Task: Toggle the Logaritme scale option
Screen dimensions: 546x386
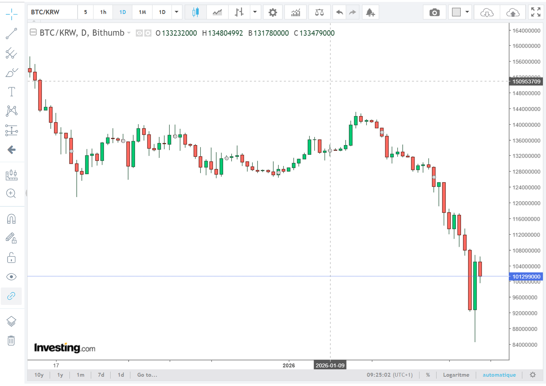Action: tap(456, 375)
